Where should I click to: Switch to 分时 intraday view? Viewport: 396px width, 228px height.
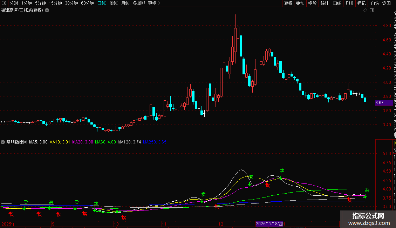point(14,3)
